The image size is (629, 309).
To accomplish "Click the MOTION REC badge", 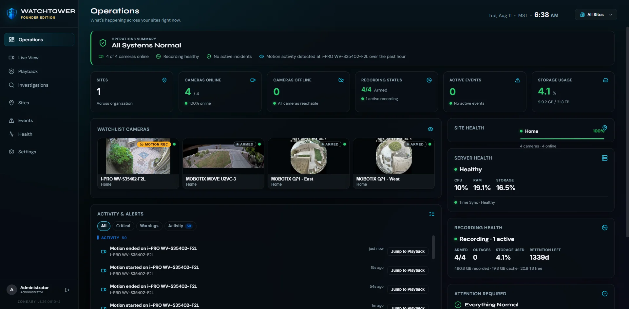I will click(154, 144).
